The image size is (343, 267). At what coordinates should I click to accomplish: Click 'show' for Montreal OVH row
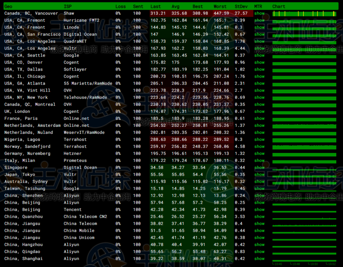click(259, 104)
